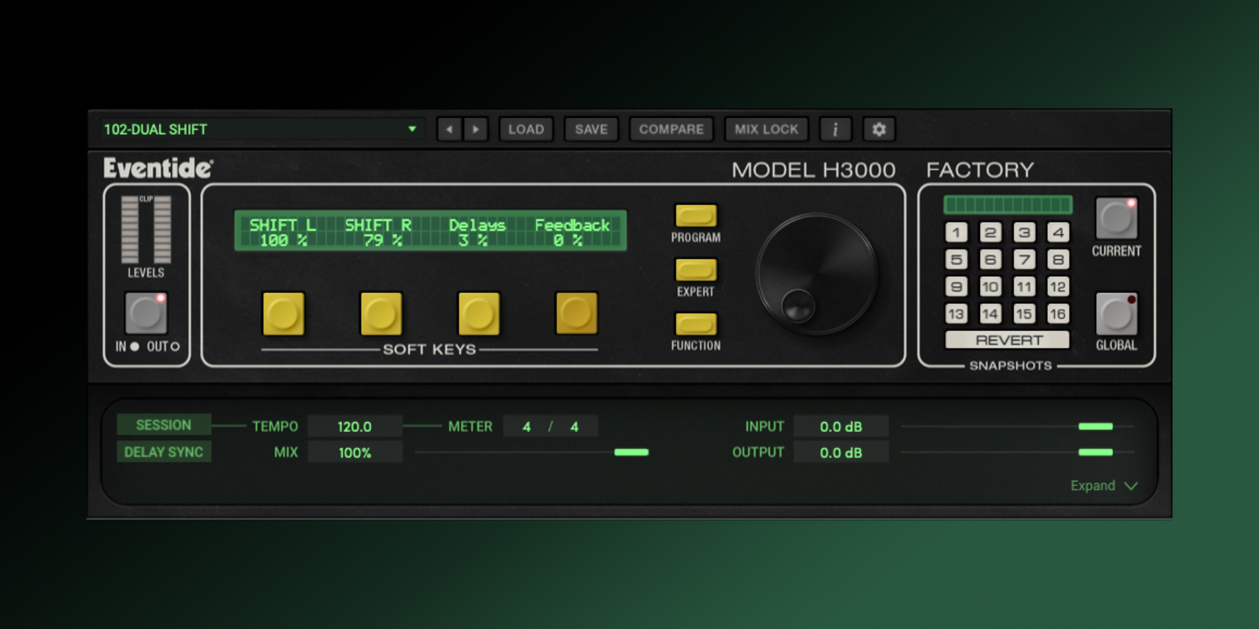Open the info (i) icon
Screen dimensions: 1259x629
tap(835, 129)
